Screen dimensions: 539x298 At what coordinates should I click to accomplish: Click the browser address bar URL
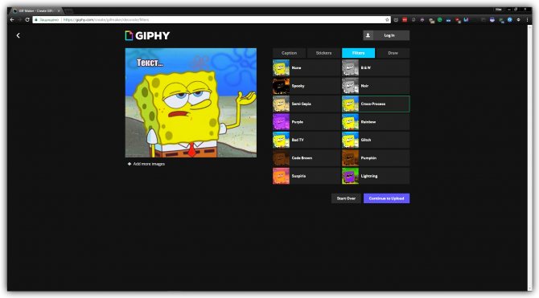(106, 20)
